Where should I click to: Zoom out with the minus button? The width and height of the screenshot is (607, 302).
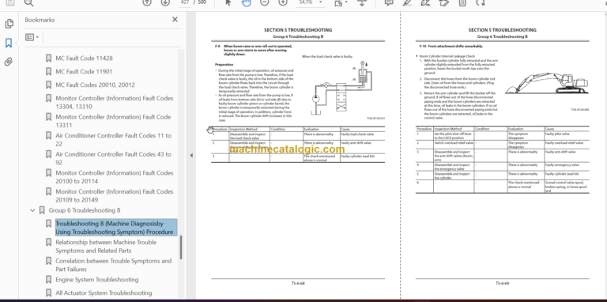coord(265,2)
